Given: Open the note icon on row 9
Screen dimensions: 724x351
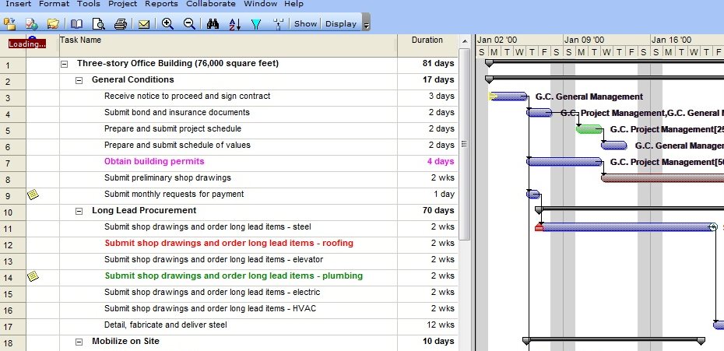Looking at the screenshot, I should pos(33,195).
